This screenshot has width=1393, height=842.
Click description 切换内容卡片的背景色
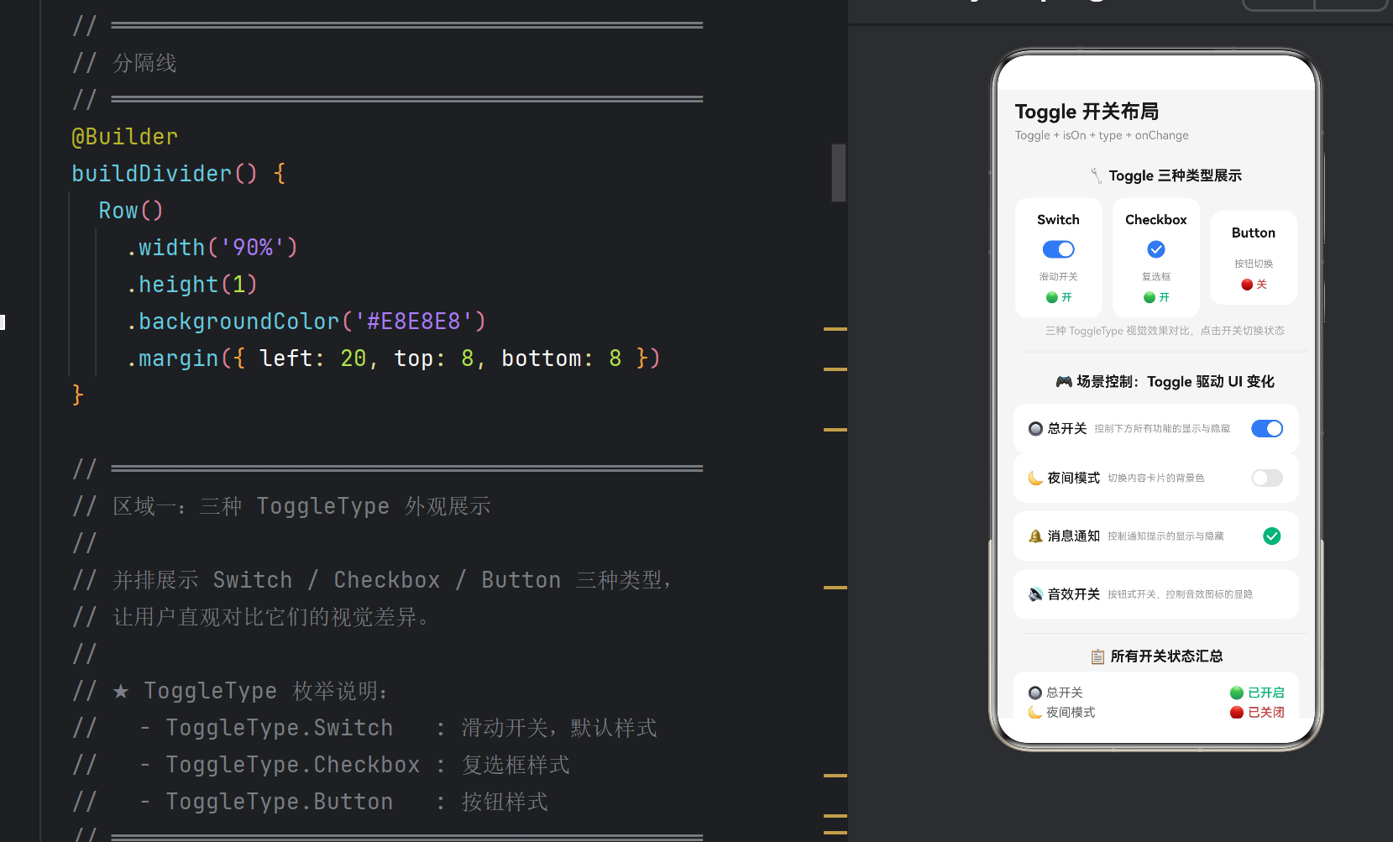(1155, 478)
